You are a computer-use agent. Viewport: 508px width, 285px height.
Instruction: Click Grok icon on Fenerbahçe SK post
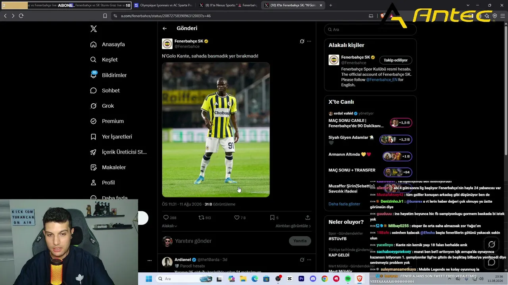click(x=302, y=41)
